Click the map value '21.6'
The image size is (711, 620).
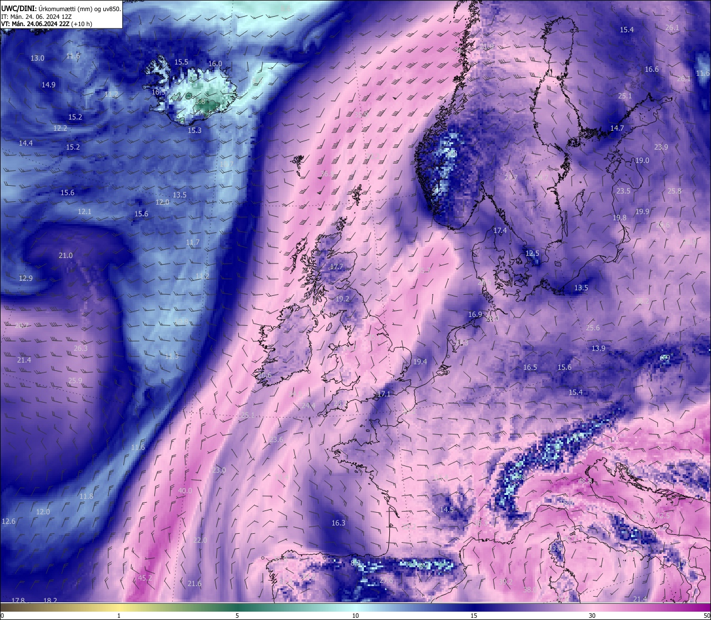pyautogui.click(x=194, y=583)
